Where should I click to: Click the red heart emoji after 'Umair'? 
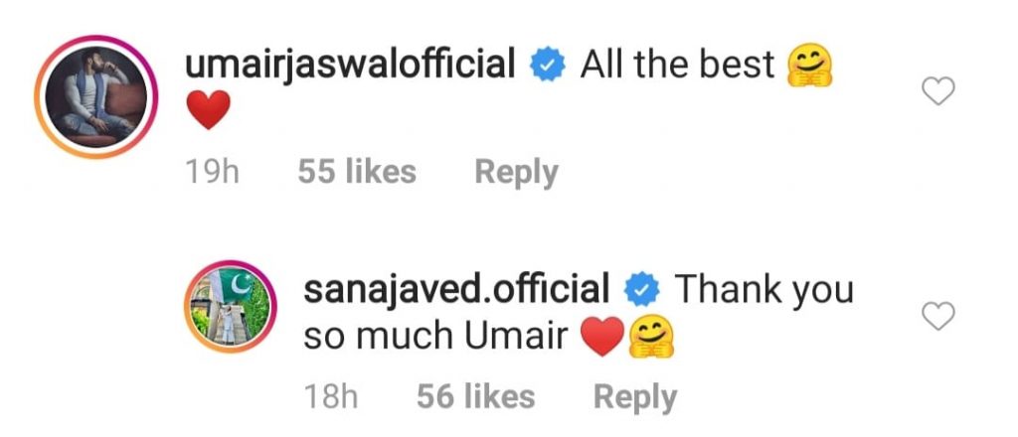(602, 337)
